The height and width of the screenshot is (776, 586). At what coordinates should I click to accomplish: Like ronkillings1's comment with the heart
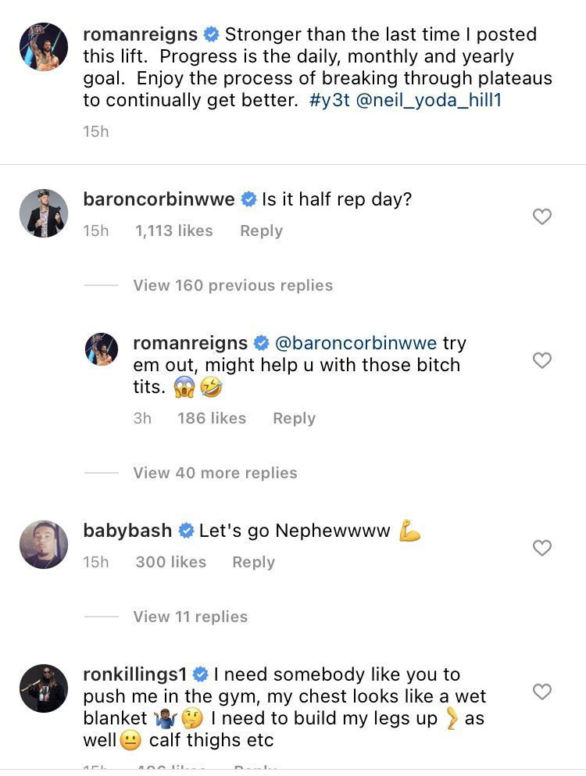click(x=541, y=692)
